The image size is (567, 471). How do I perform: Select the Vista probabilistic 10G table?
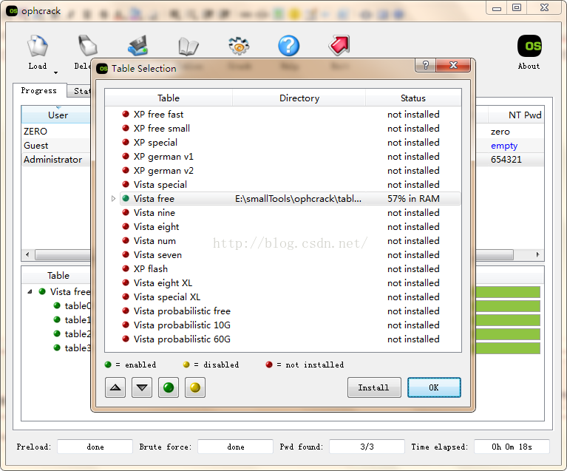[x=182, y=325]
